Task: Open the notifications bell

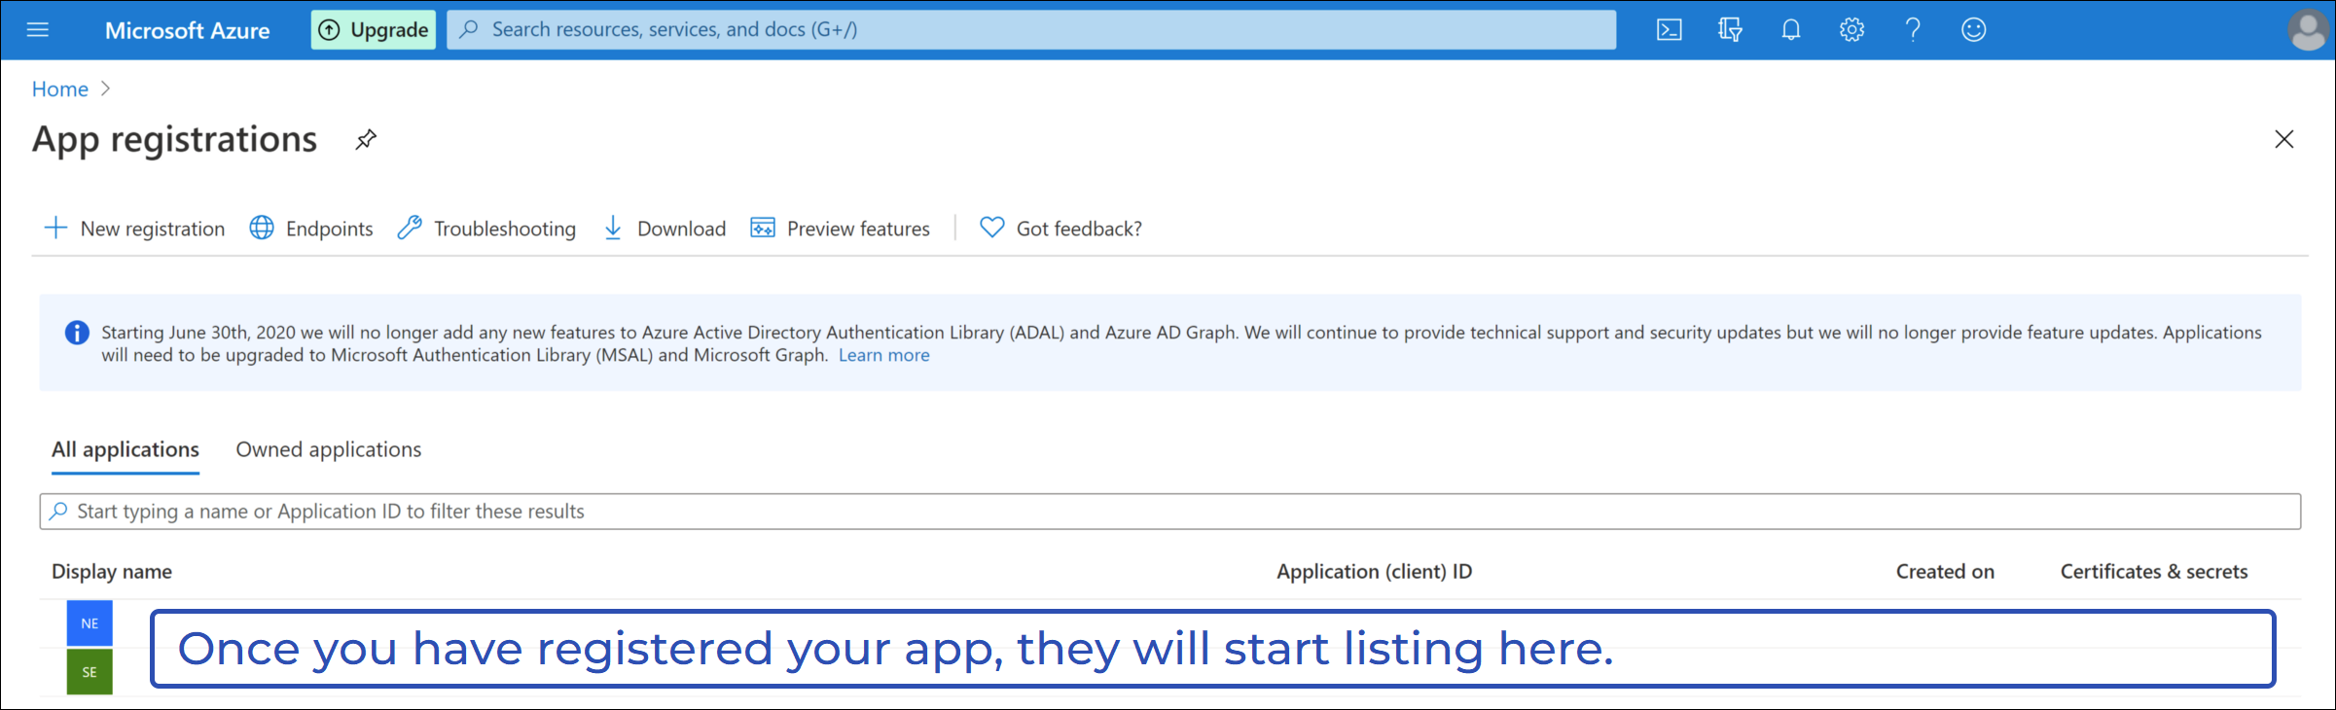Action: point(1791,30)
